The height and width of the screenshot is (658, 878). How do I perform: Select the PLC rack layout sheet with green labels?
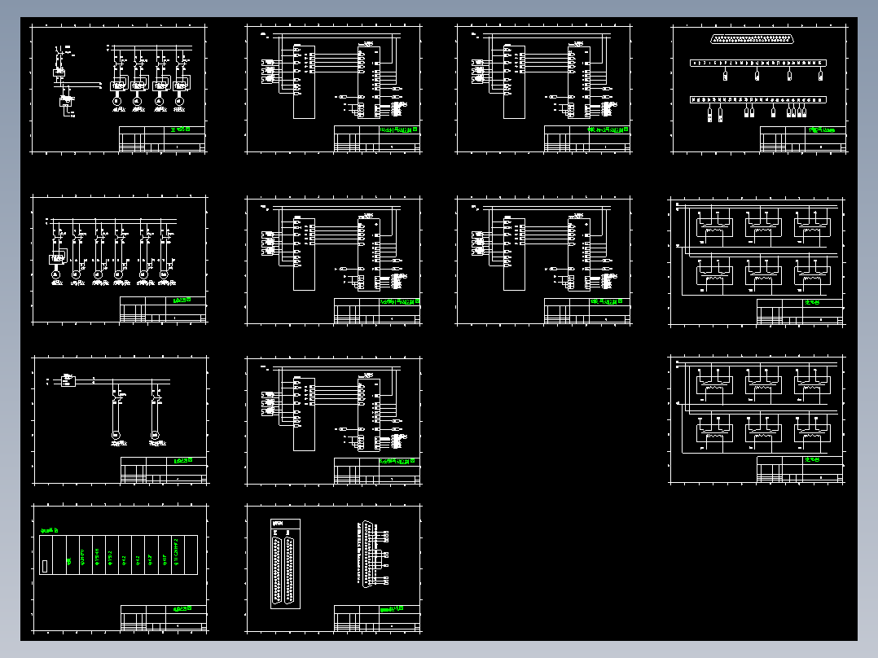pyautogui.click(x=121, y=569)
